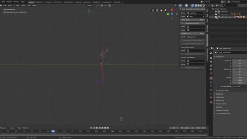Toggle the Collection exclude checkbox in outliner

[x=216, y=12]
